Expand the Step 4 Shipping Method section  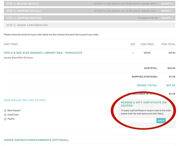pyautogui.click(x=24, y=18)
